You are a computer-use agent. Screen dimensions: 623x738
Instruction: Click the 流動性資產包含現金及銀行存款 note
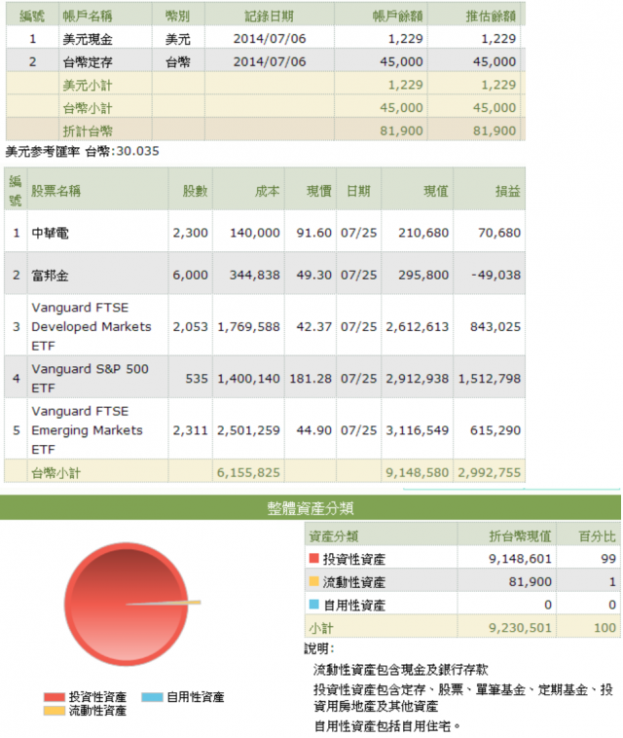[x=400, y=669]
